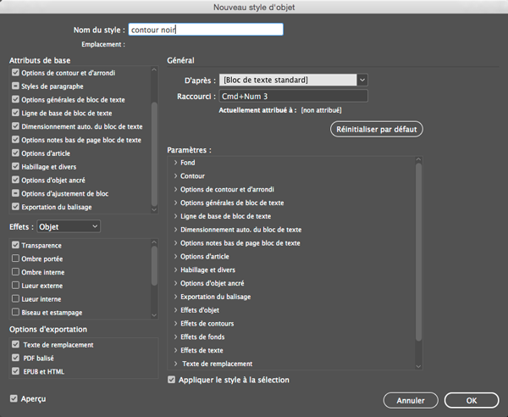Open the Effets Objet dropdown

pyautogui.click(x=69, y=226)
